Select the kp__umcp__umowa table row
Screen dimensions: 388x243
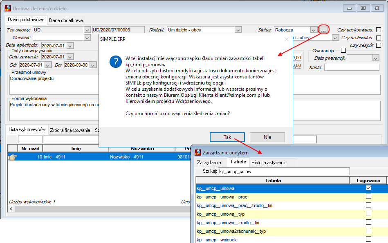(x=292, y=188)
